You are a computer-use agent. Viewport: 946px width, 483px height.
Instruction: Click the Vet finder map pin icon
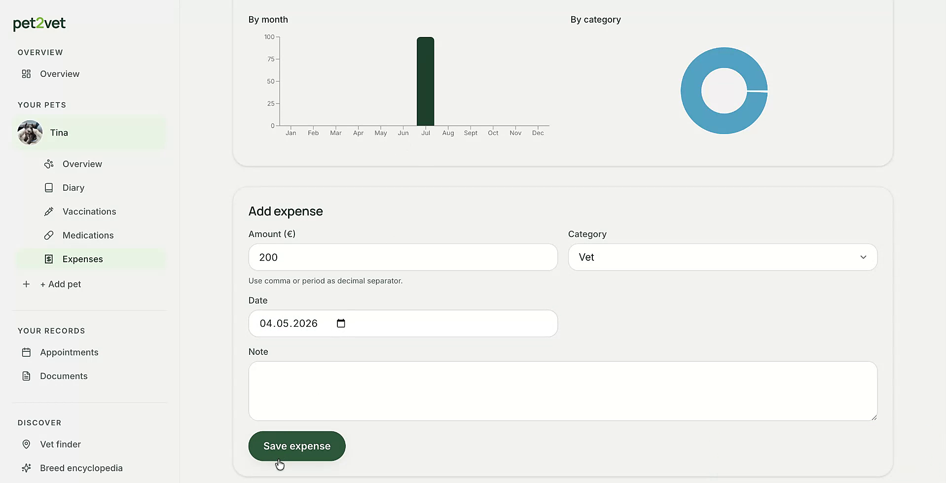point(26,444)
